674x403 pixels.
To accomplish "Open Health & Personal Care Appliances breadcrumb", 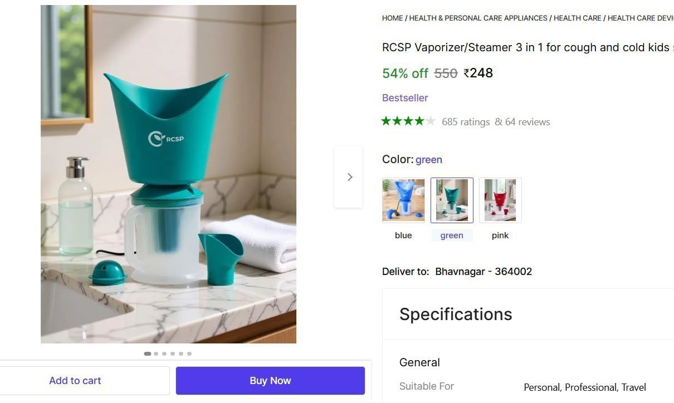I will pos(478,18).
